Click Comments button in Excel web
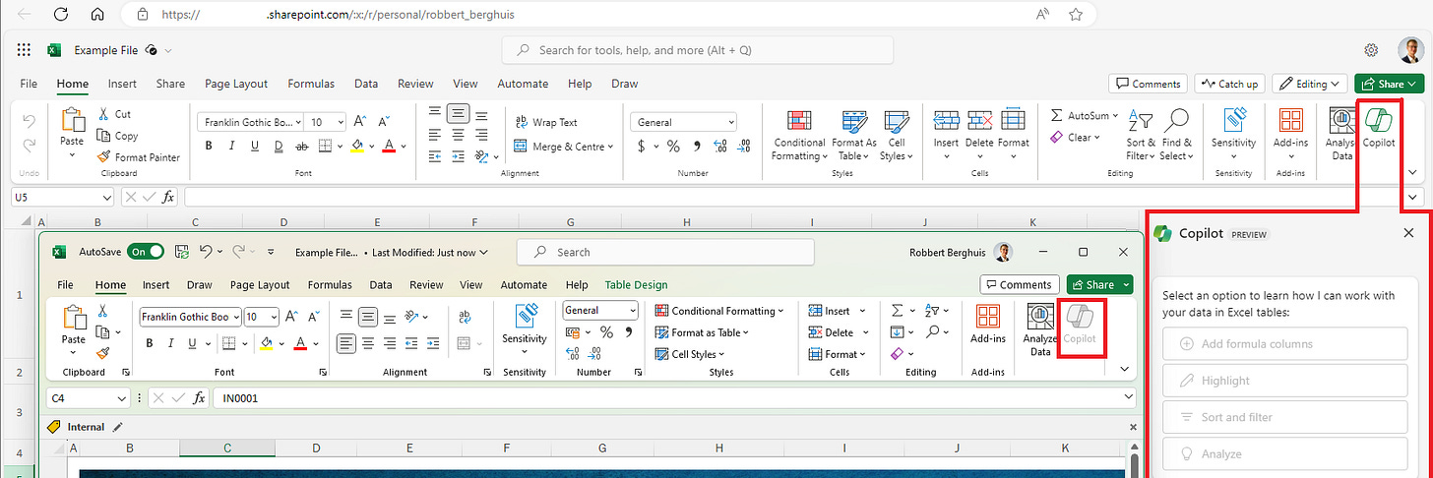 (1146, 84)
